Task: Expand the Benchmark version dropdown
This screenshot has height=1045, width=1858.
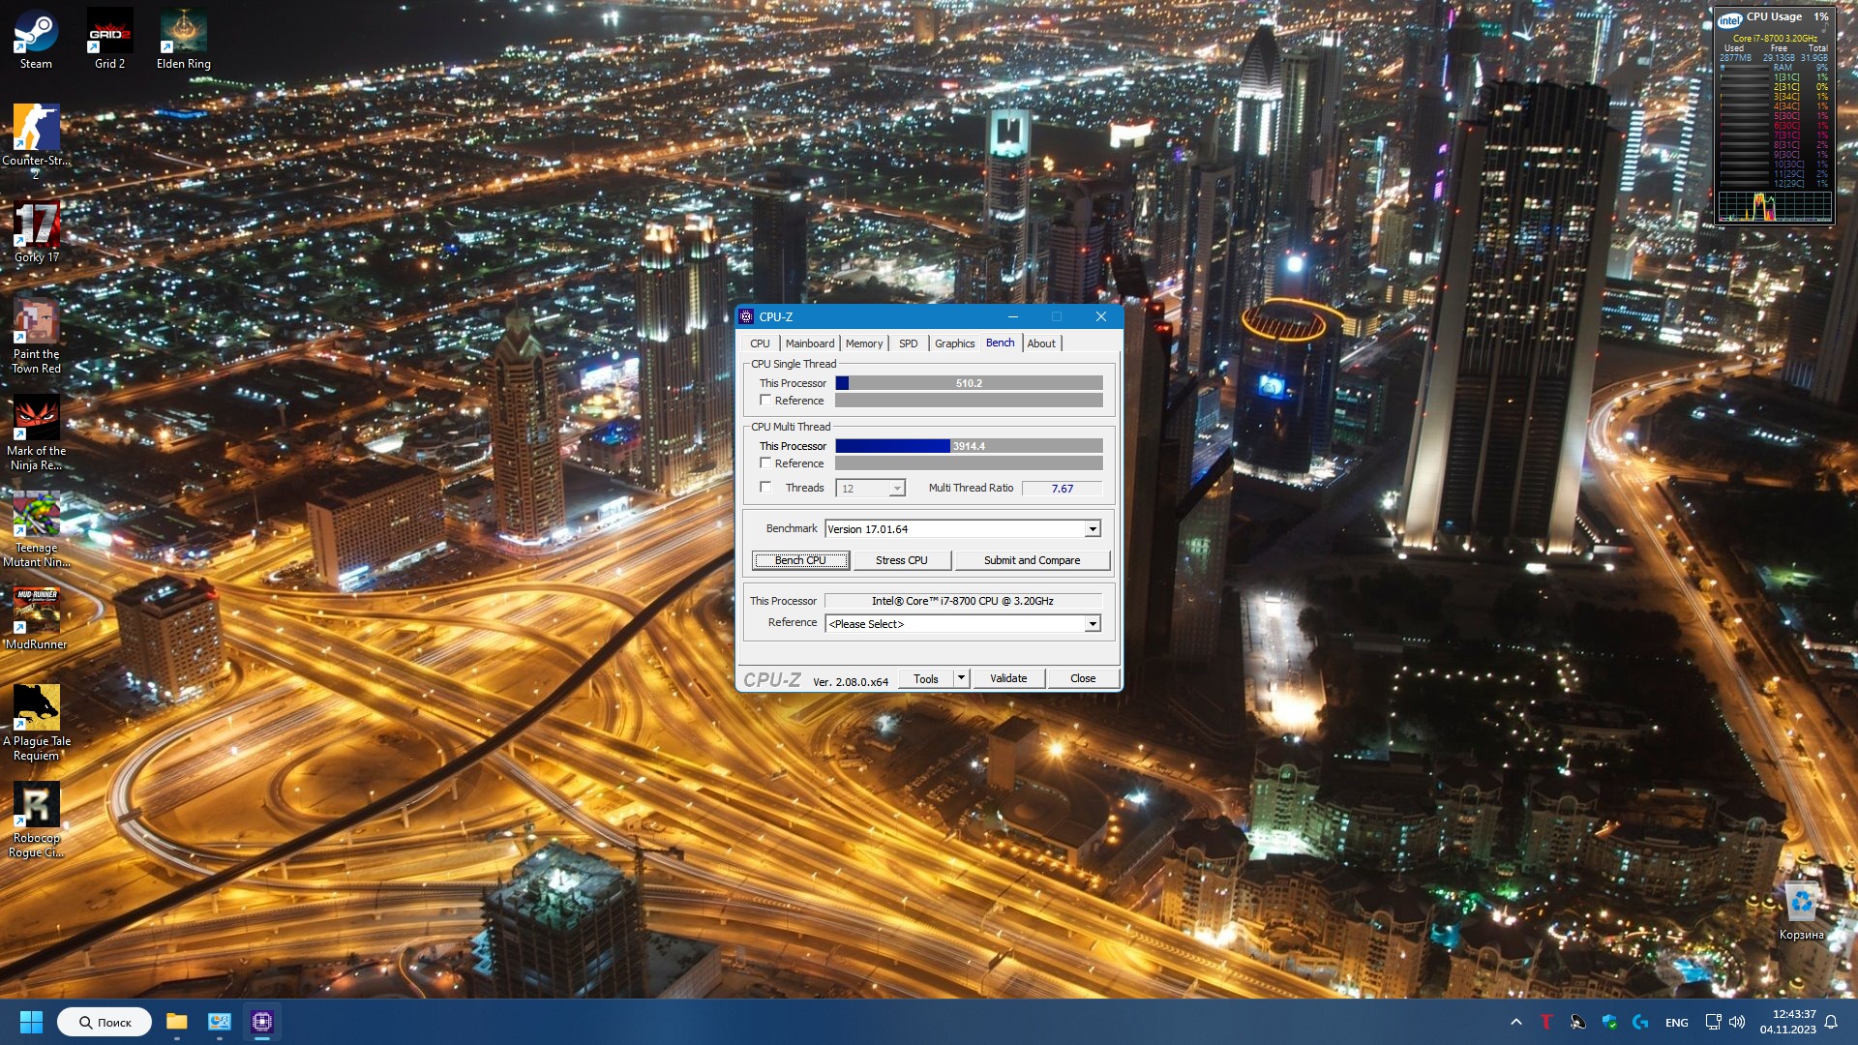Action: click(1092, 529)
